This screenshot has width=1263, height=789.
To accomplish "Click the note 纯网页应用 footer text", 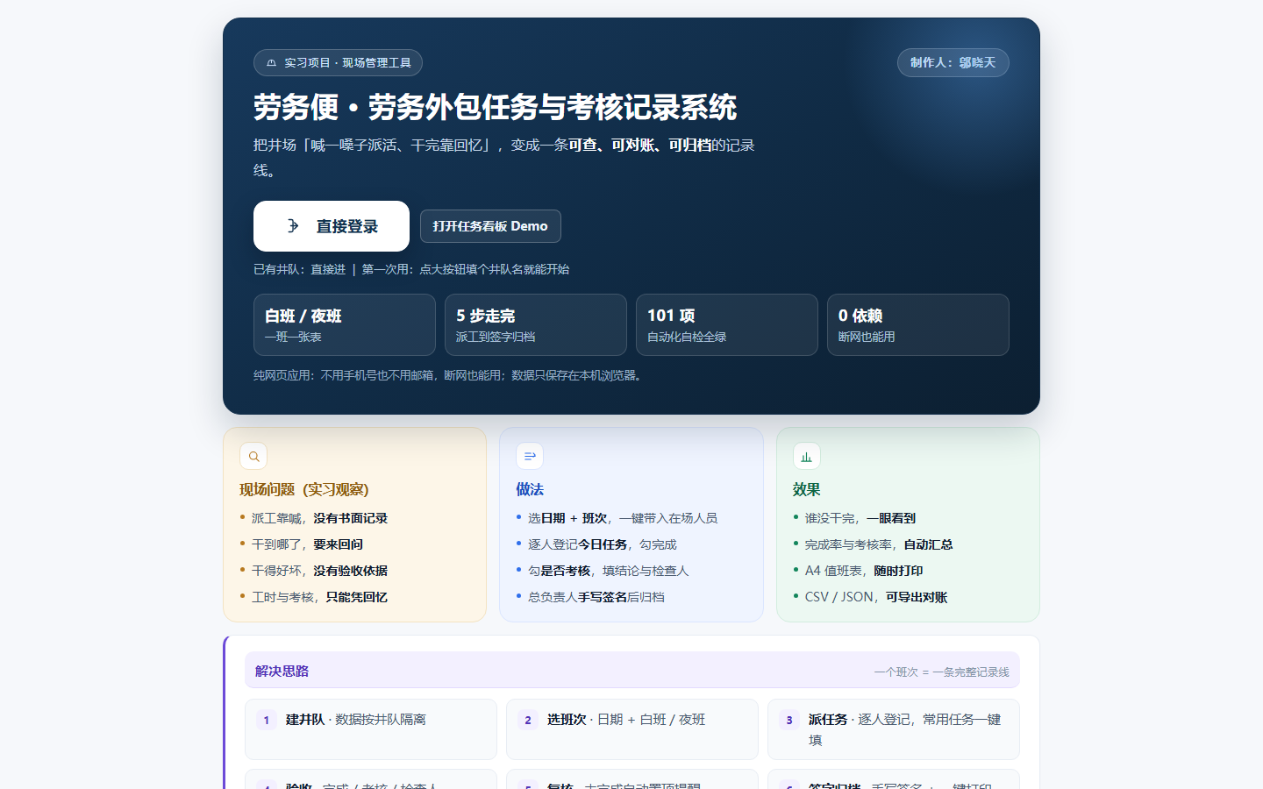I will click(x=450, y=375).
